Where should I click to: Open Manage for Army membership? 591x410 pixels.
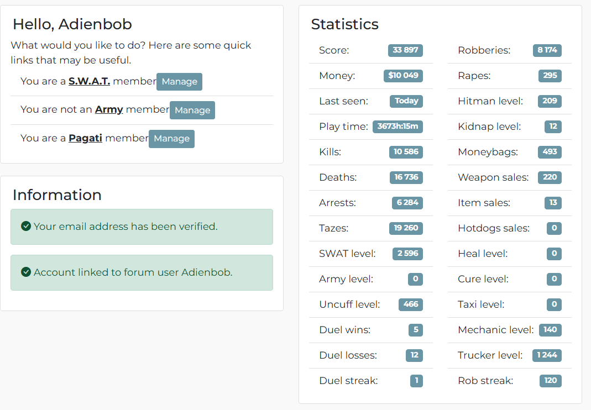pyautogui.click(x=192, y=110)
